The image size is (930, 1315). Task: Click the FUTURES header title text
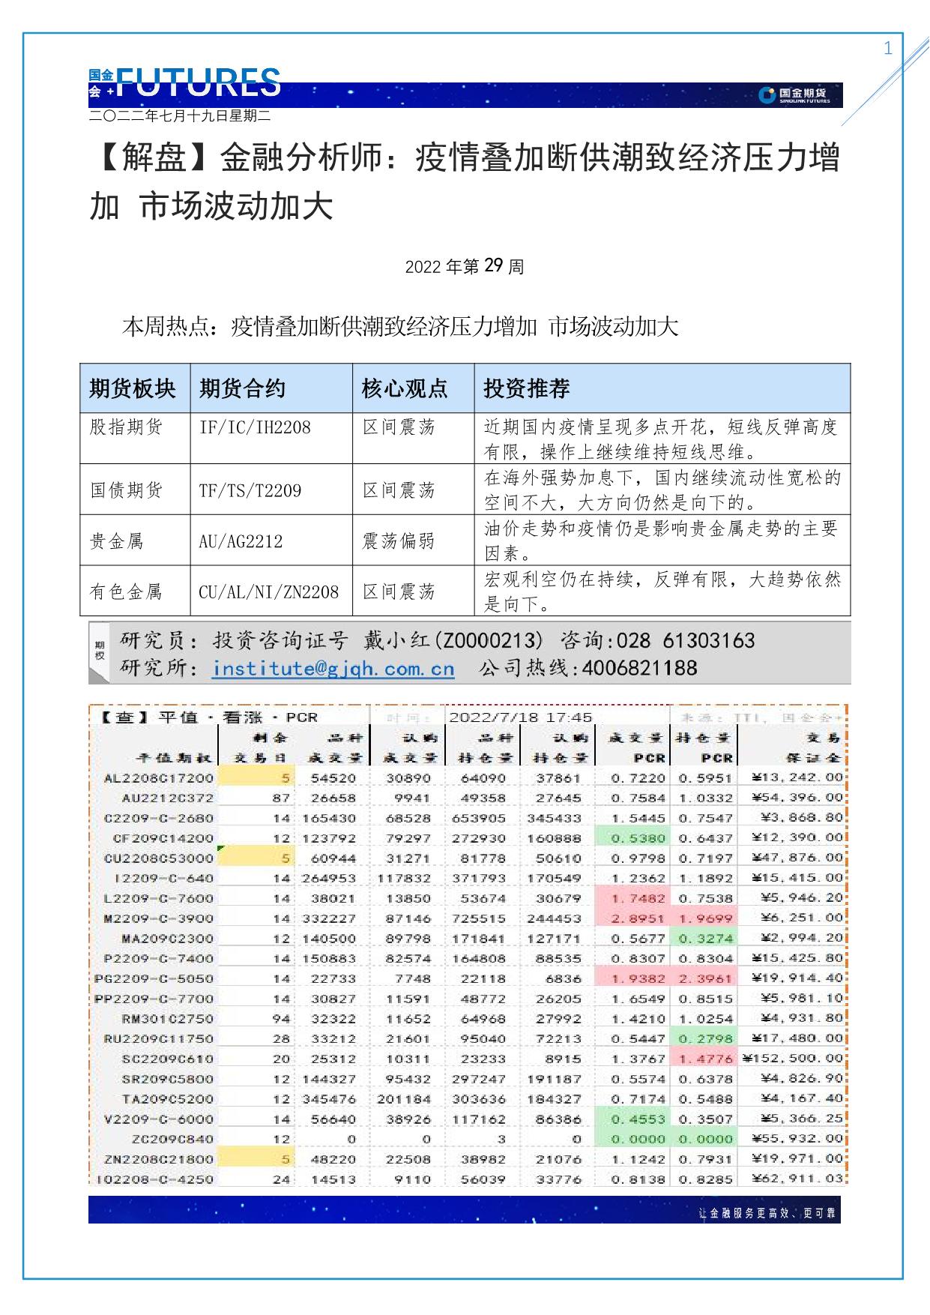(199, 82)
